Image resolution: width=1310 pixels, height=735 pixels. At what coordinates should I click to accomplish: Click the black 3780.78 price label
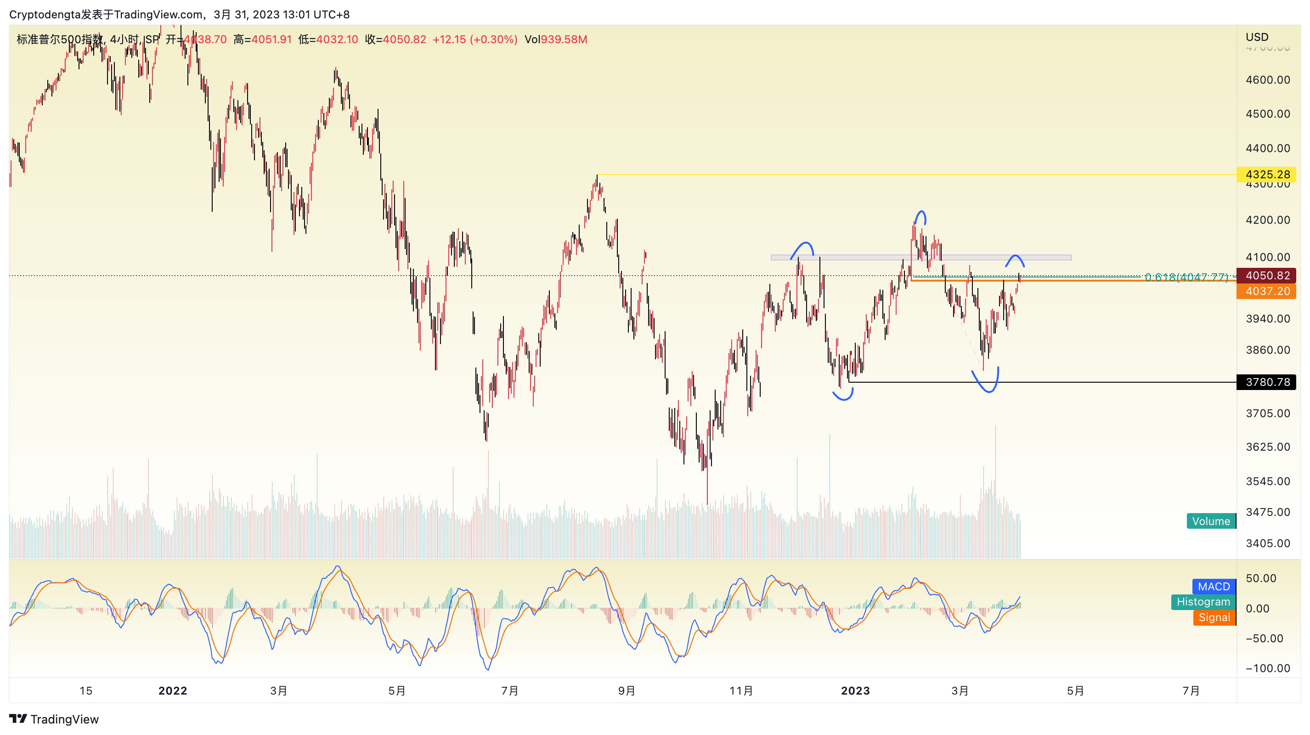click(1266, 382)
